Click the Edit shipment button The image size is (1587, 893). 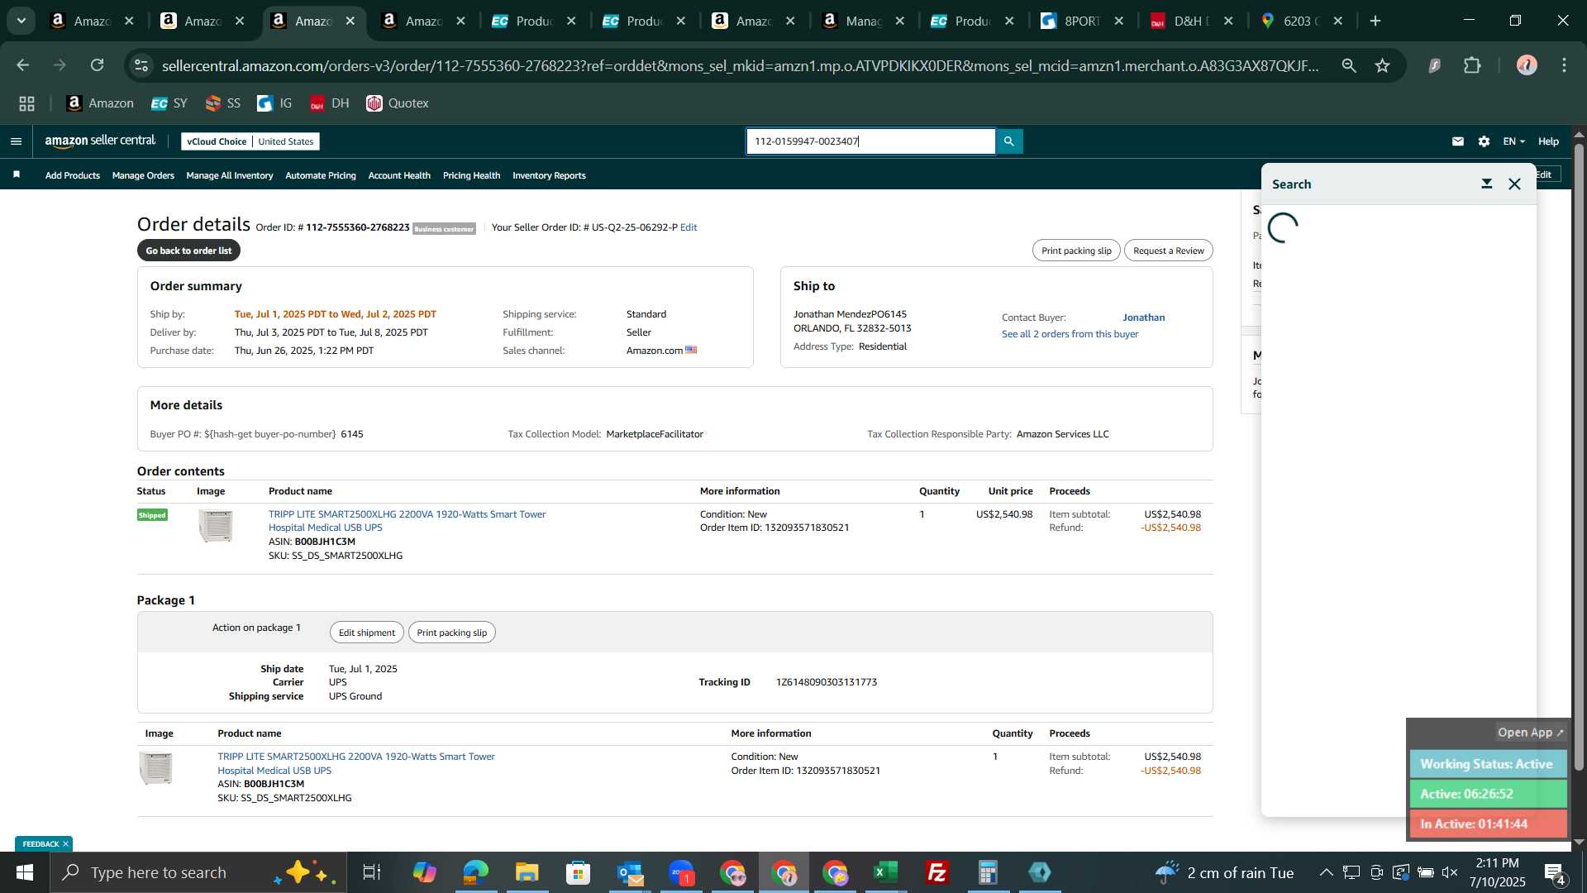pyautogui.click(x=367, y=633)
